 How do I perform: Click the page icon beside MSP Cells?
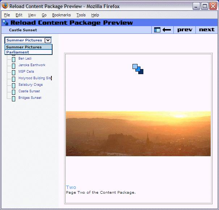click(13, 73)
